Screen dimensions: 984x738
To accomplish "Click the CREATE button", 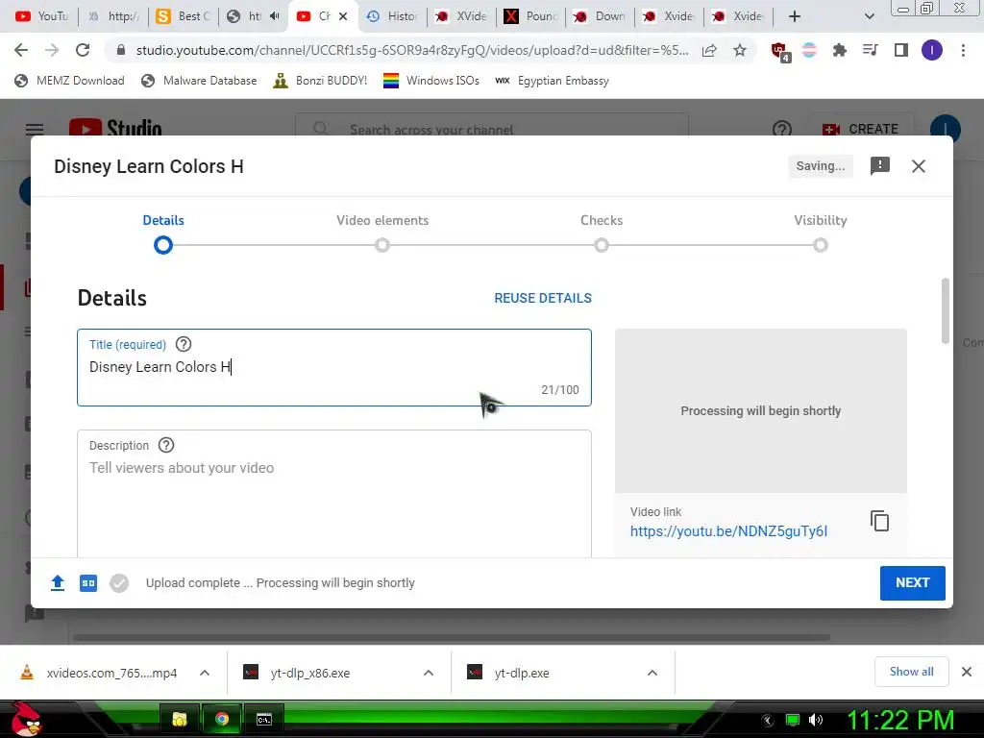I will pos(860,130).
